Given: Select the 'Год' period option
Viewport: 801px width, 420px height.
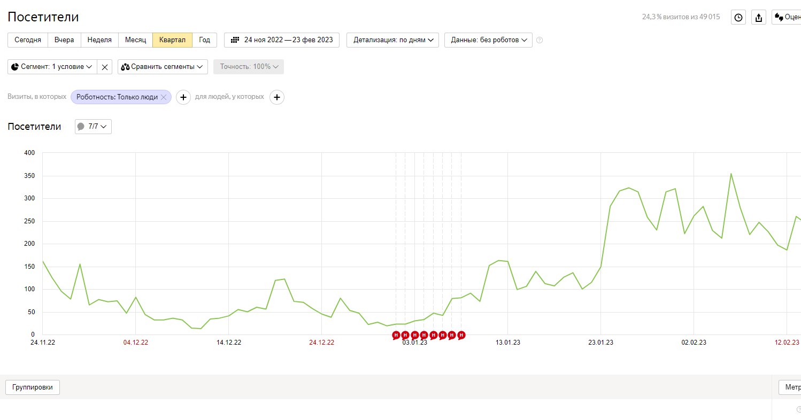Looking at the screenshot, I should click(204, 40).
